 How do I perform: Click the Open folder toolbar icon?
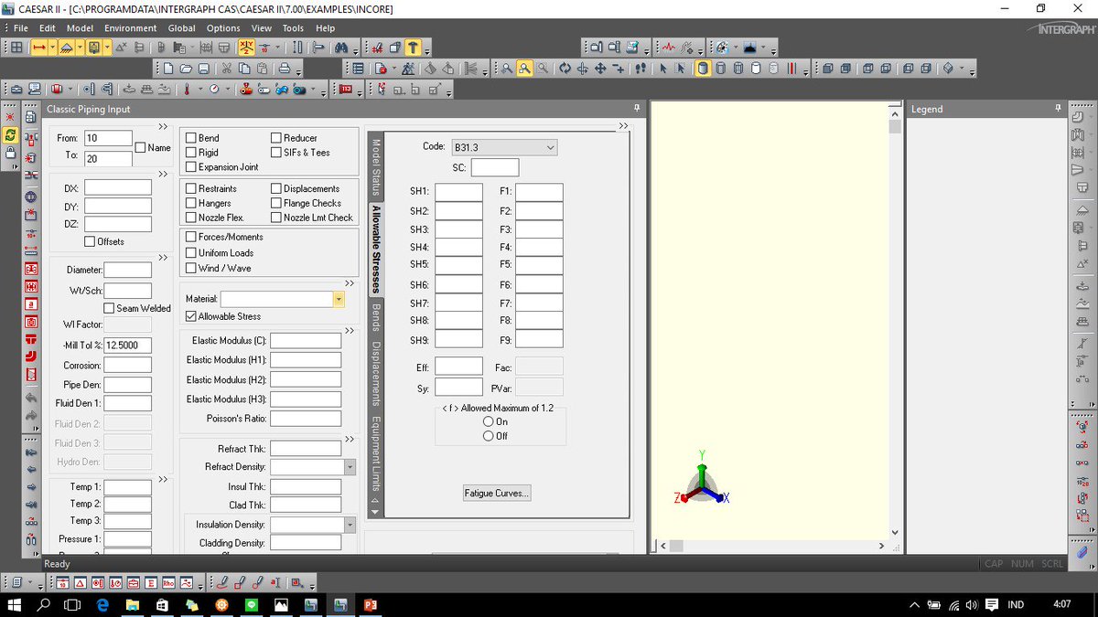pos(186,69)
